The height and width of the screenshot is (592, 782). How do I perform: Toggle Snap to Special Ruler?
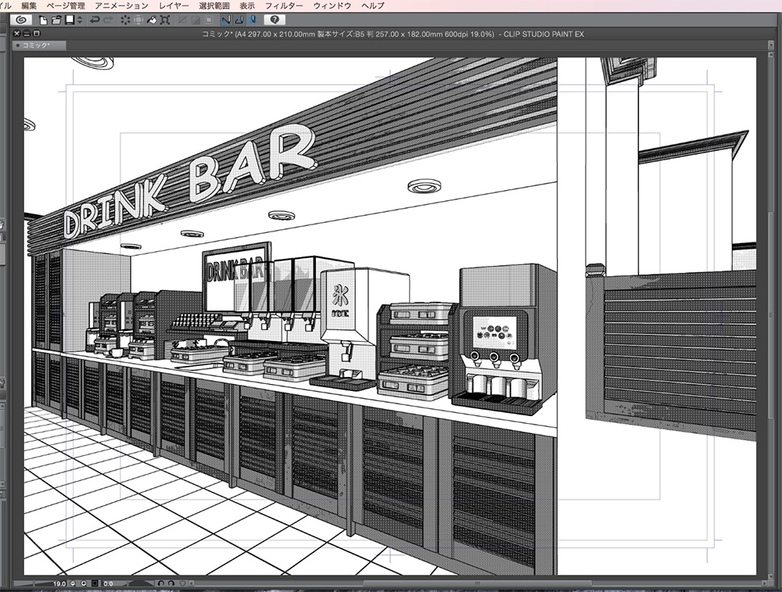point(239,20)
